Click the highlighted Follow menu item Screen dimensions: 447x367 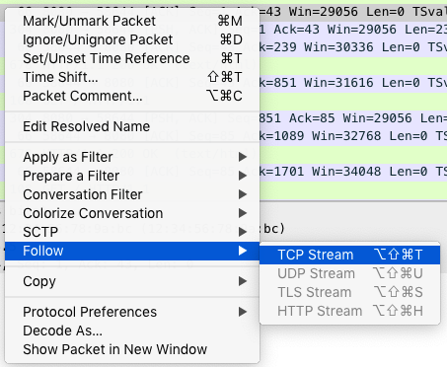(x=132, y=251)
